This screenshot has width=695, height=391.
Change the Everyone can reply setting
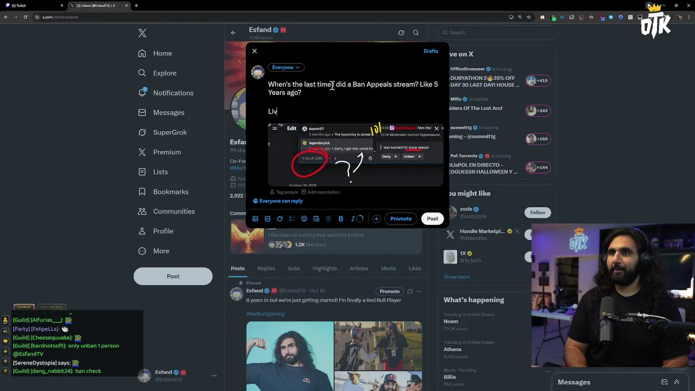coord(278,201)
